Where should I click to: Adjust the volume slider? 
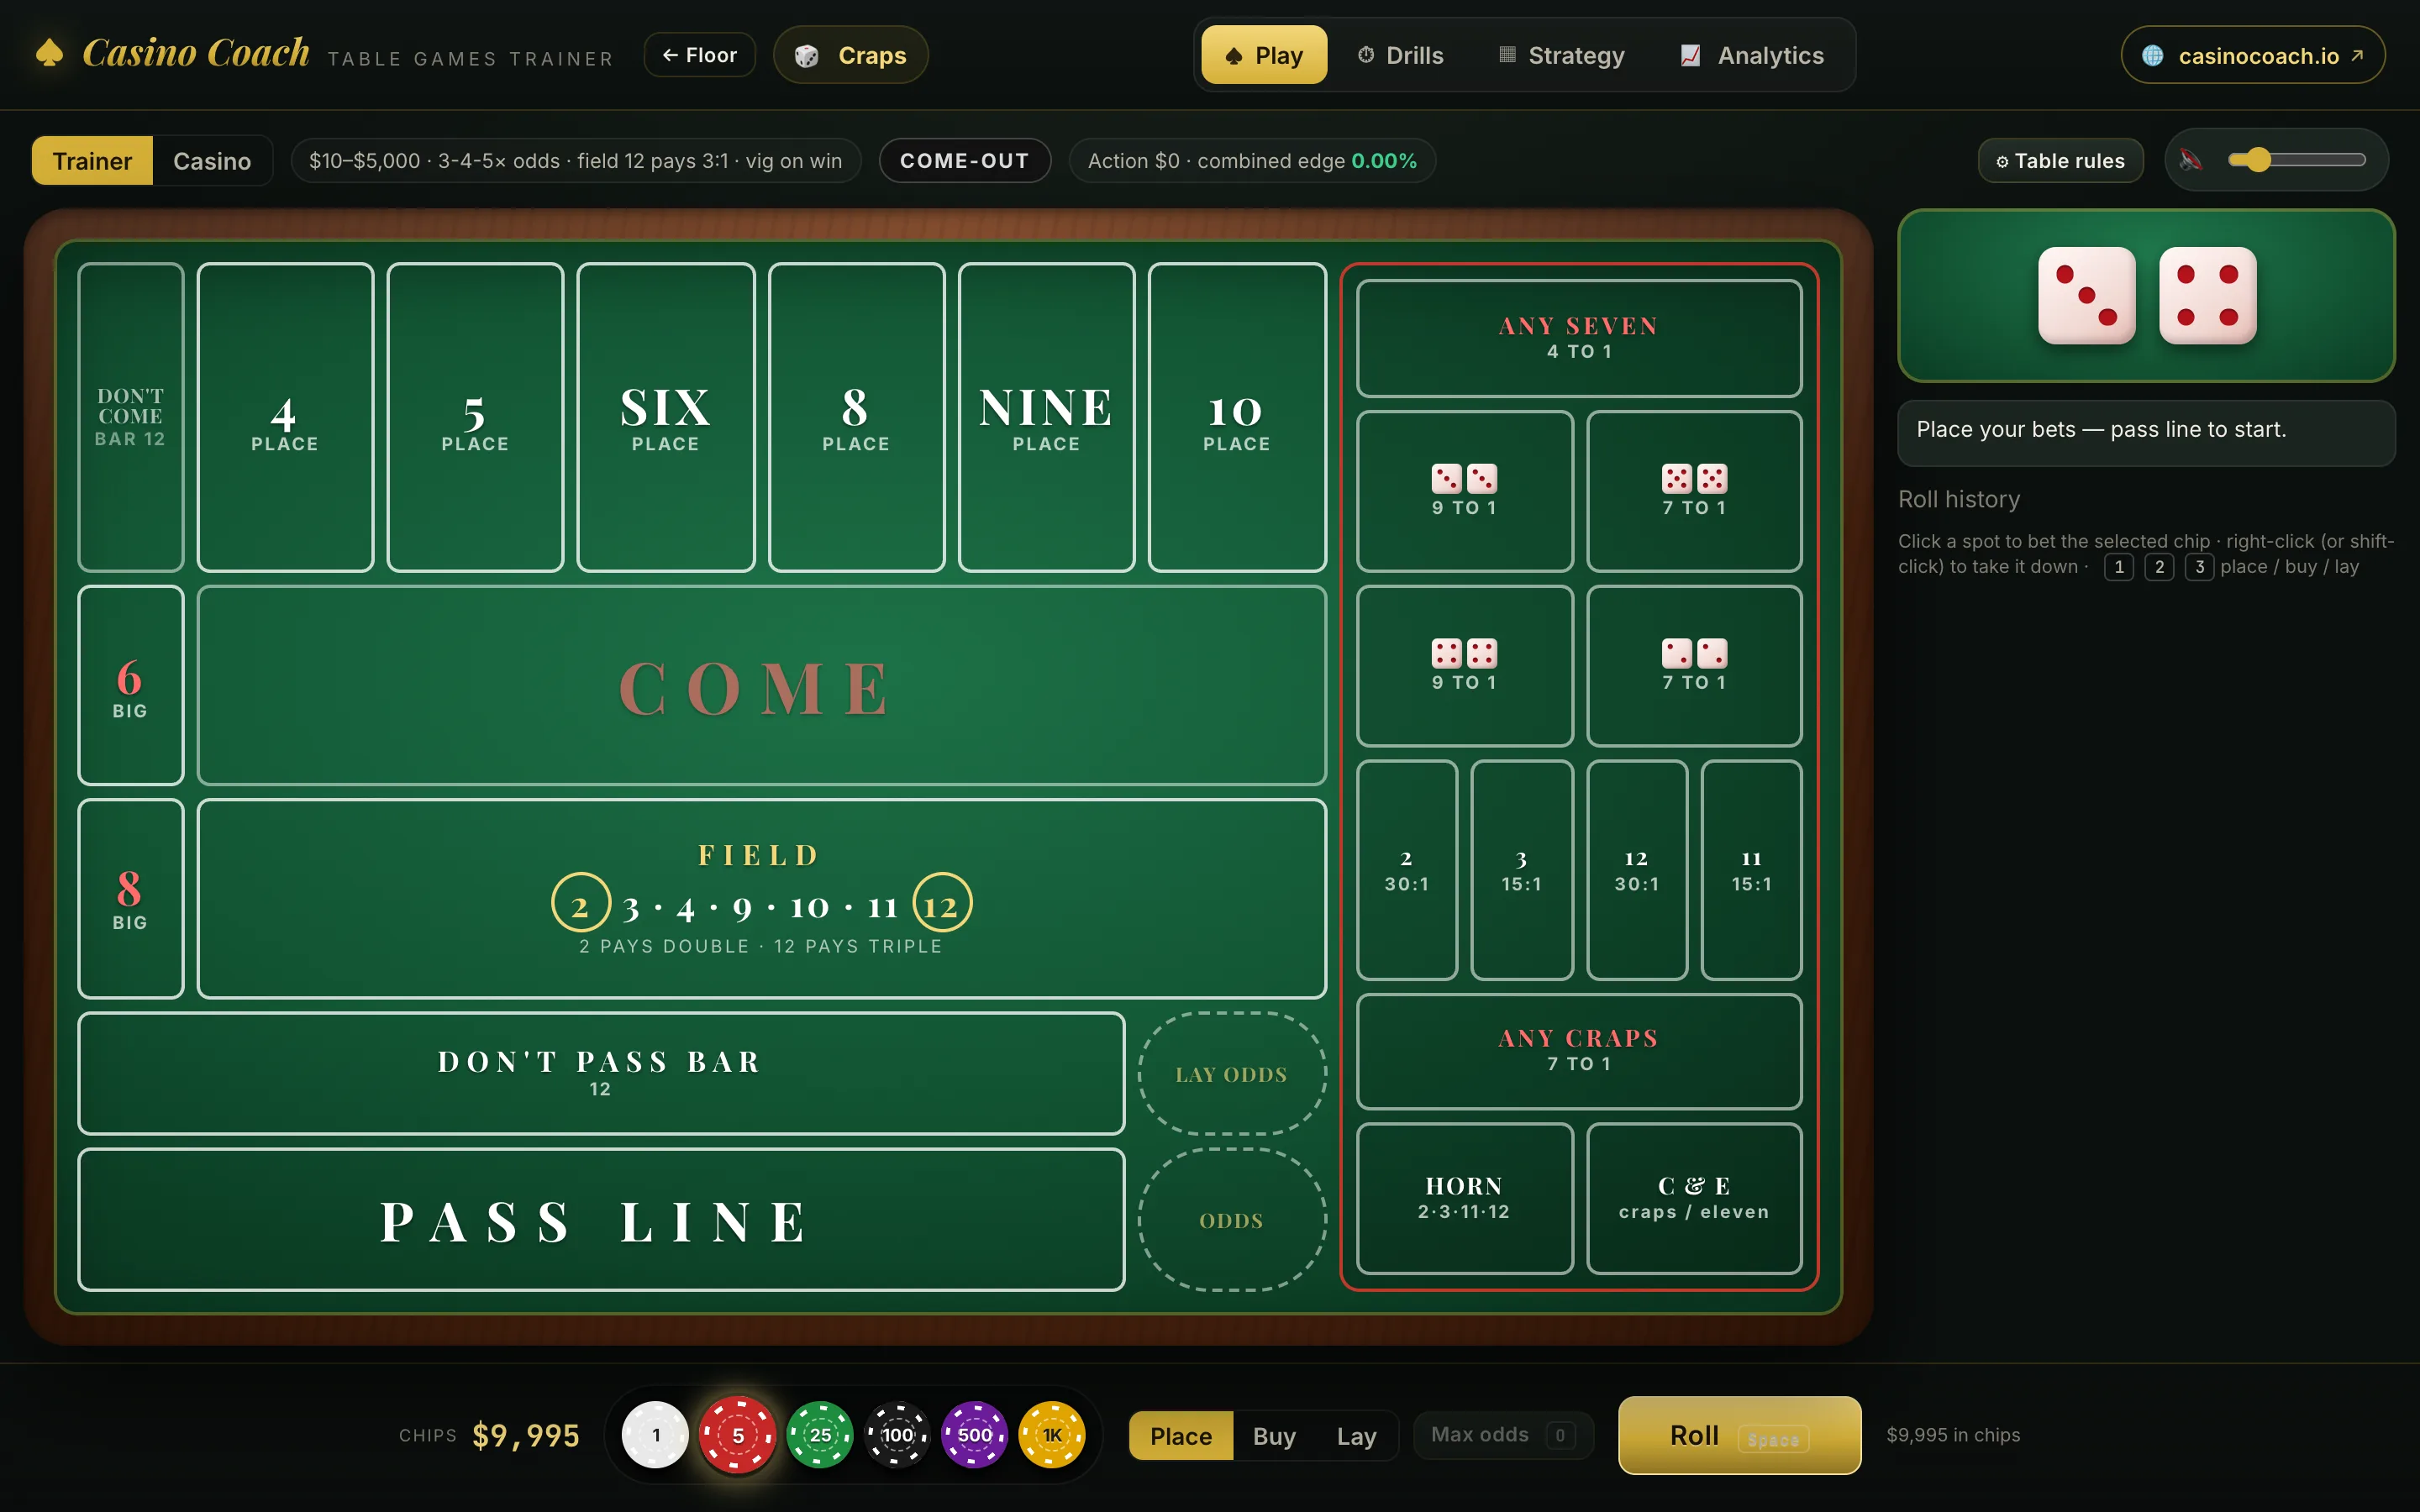pyautogui.click(x=2297, y=160)
